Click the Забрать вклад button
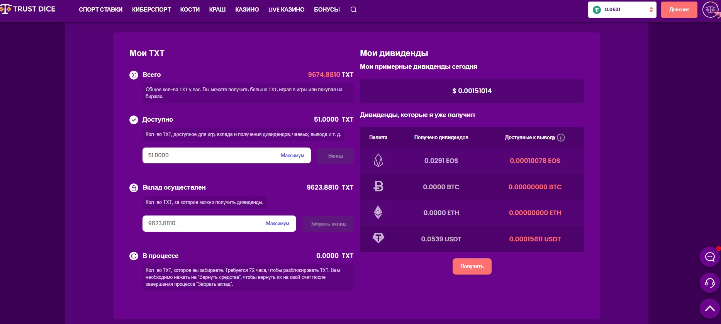 [x=328, y=224]
